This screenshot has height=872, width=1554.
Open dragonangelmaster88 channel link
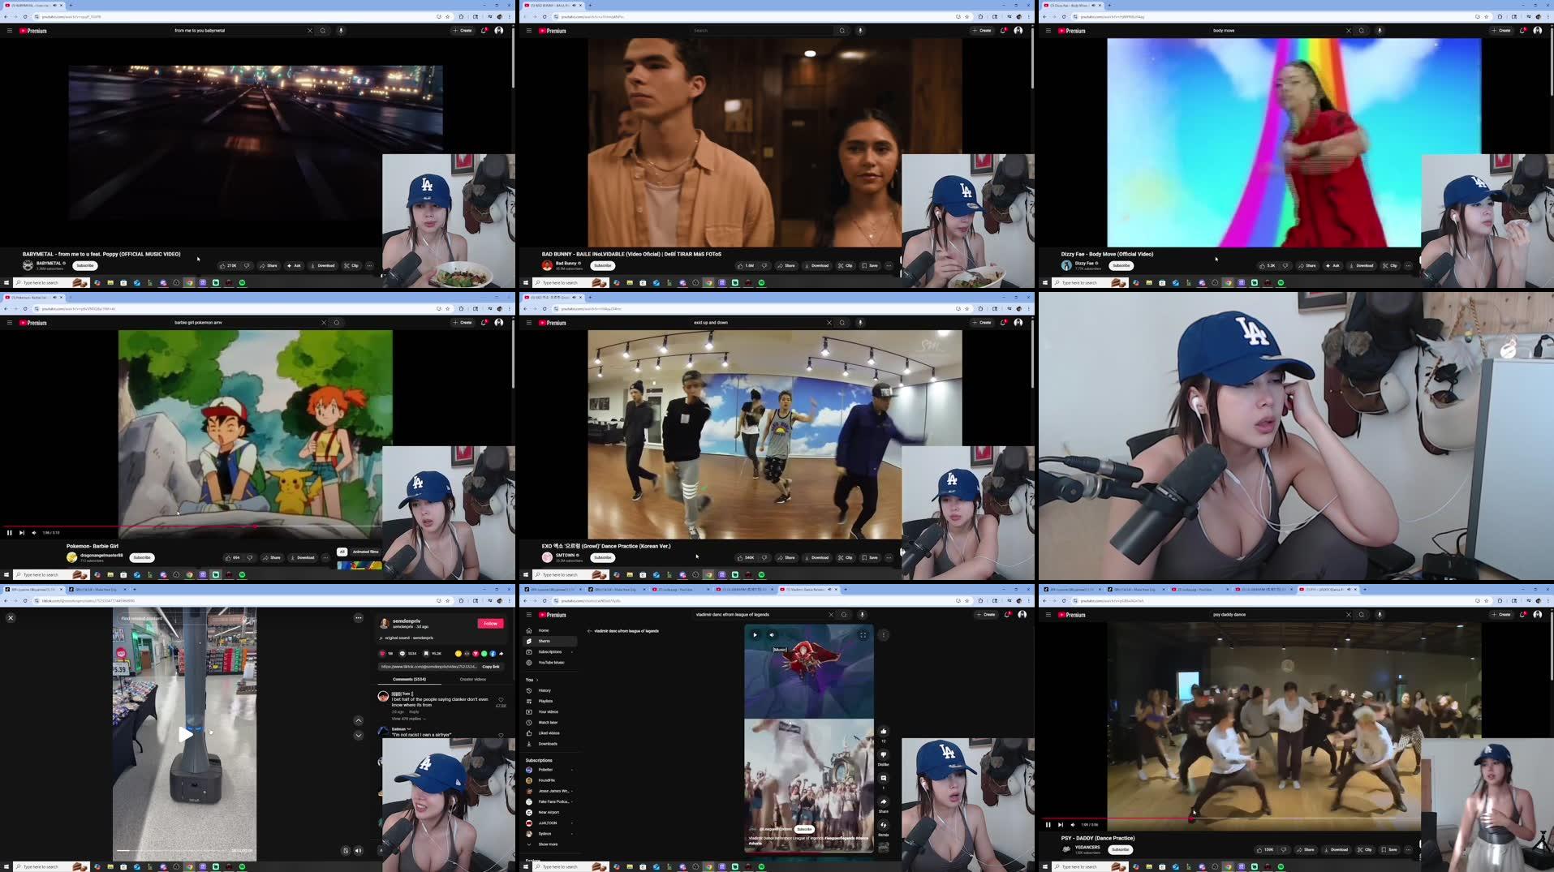[x=101, y=555]
